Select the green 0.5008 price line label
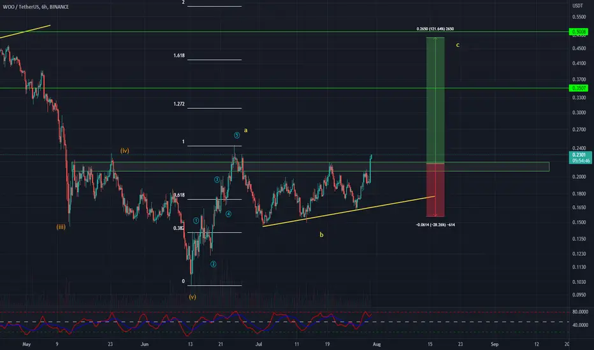The width and height of the screenshot is (594, 350). (579, 32)
